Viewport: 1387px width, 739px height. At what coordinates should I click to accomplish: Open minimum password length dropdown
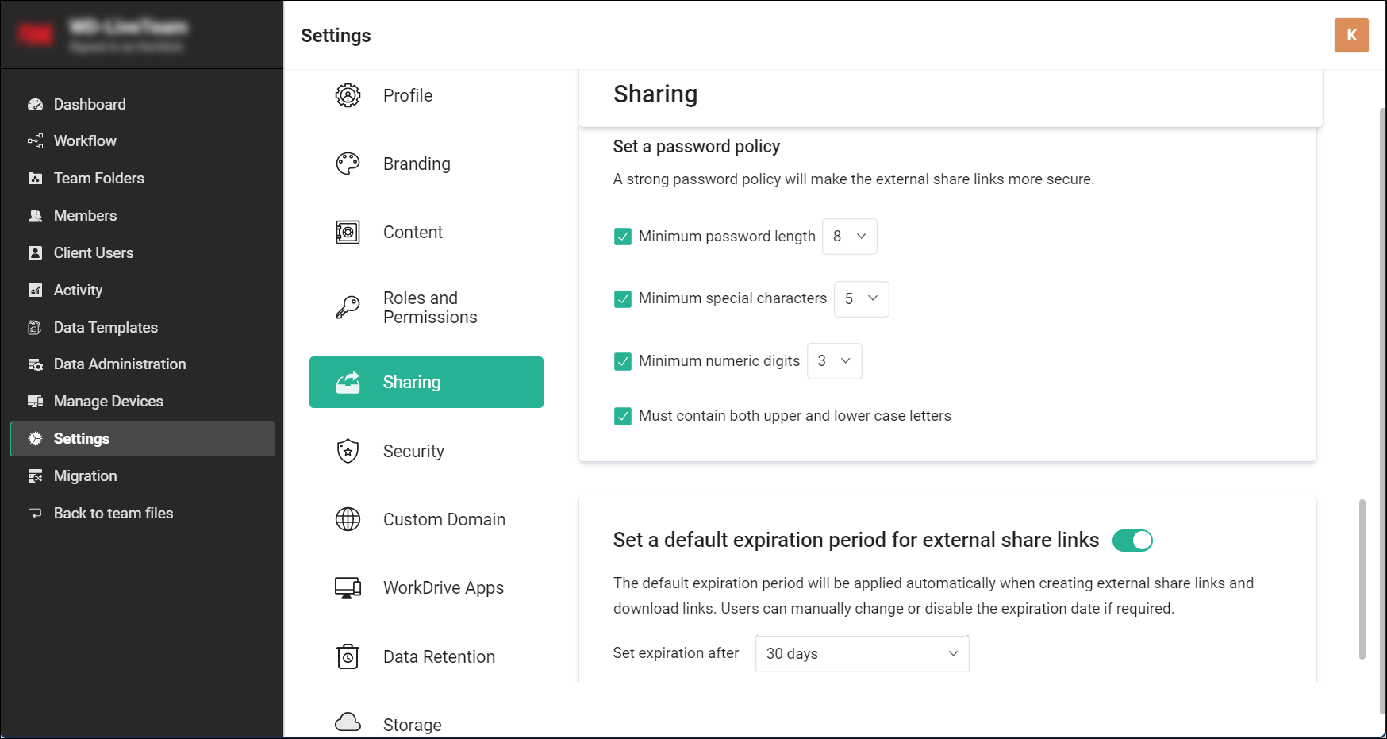(x=849, y=237)
